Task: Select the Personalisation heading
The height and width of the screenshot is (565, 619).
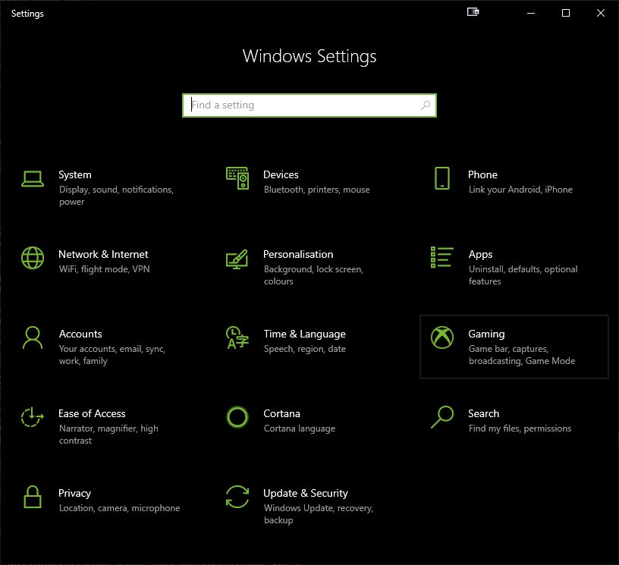Action: click(x=298, y=255)
